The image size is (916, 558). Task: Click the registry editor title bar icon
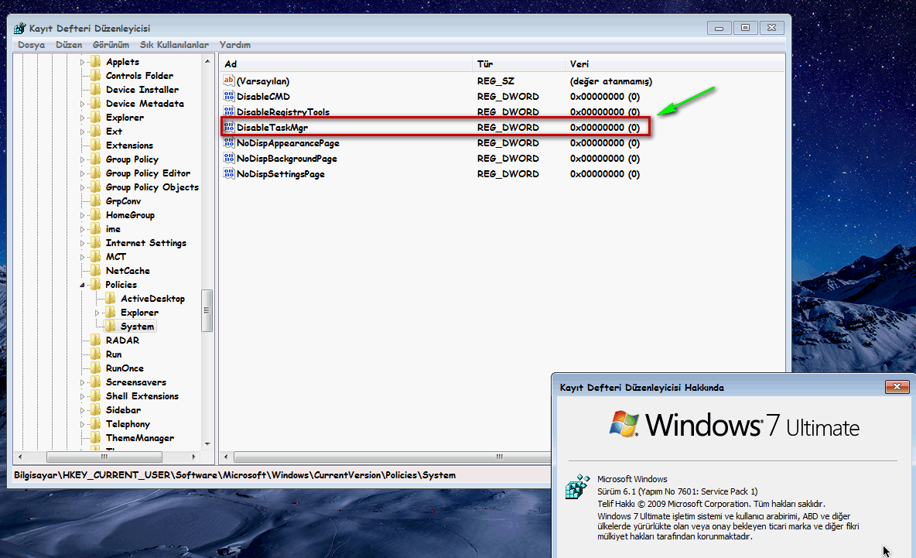pyautogui.click(x=20, y=28)
